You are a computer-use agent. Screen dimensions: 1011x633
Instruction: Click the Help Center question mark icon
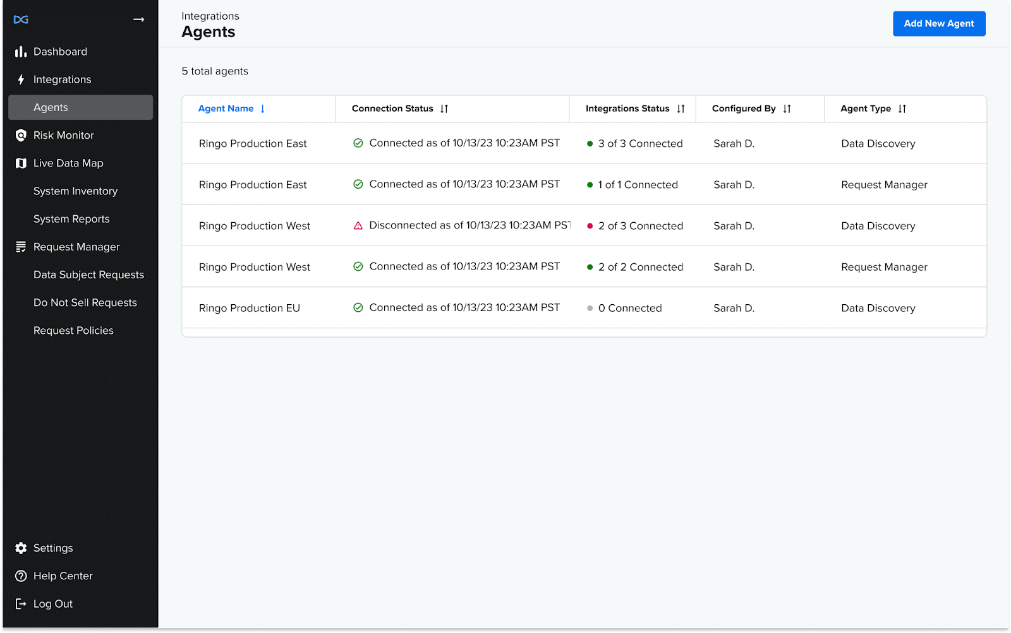[x=21, y=576]
